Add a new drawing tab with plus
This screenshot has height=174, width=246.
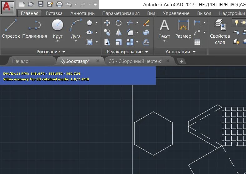point(181,61)
